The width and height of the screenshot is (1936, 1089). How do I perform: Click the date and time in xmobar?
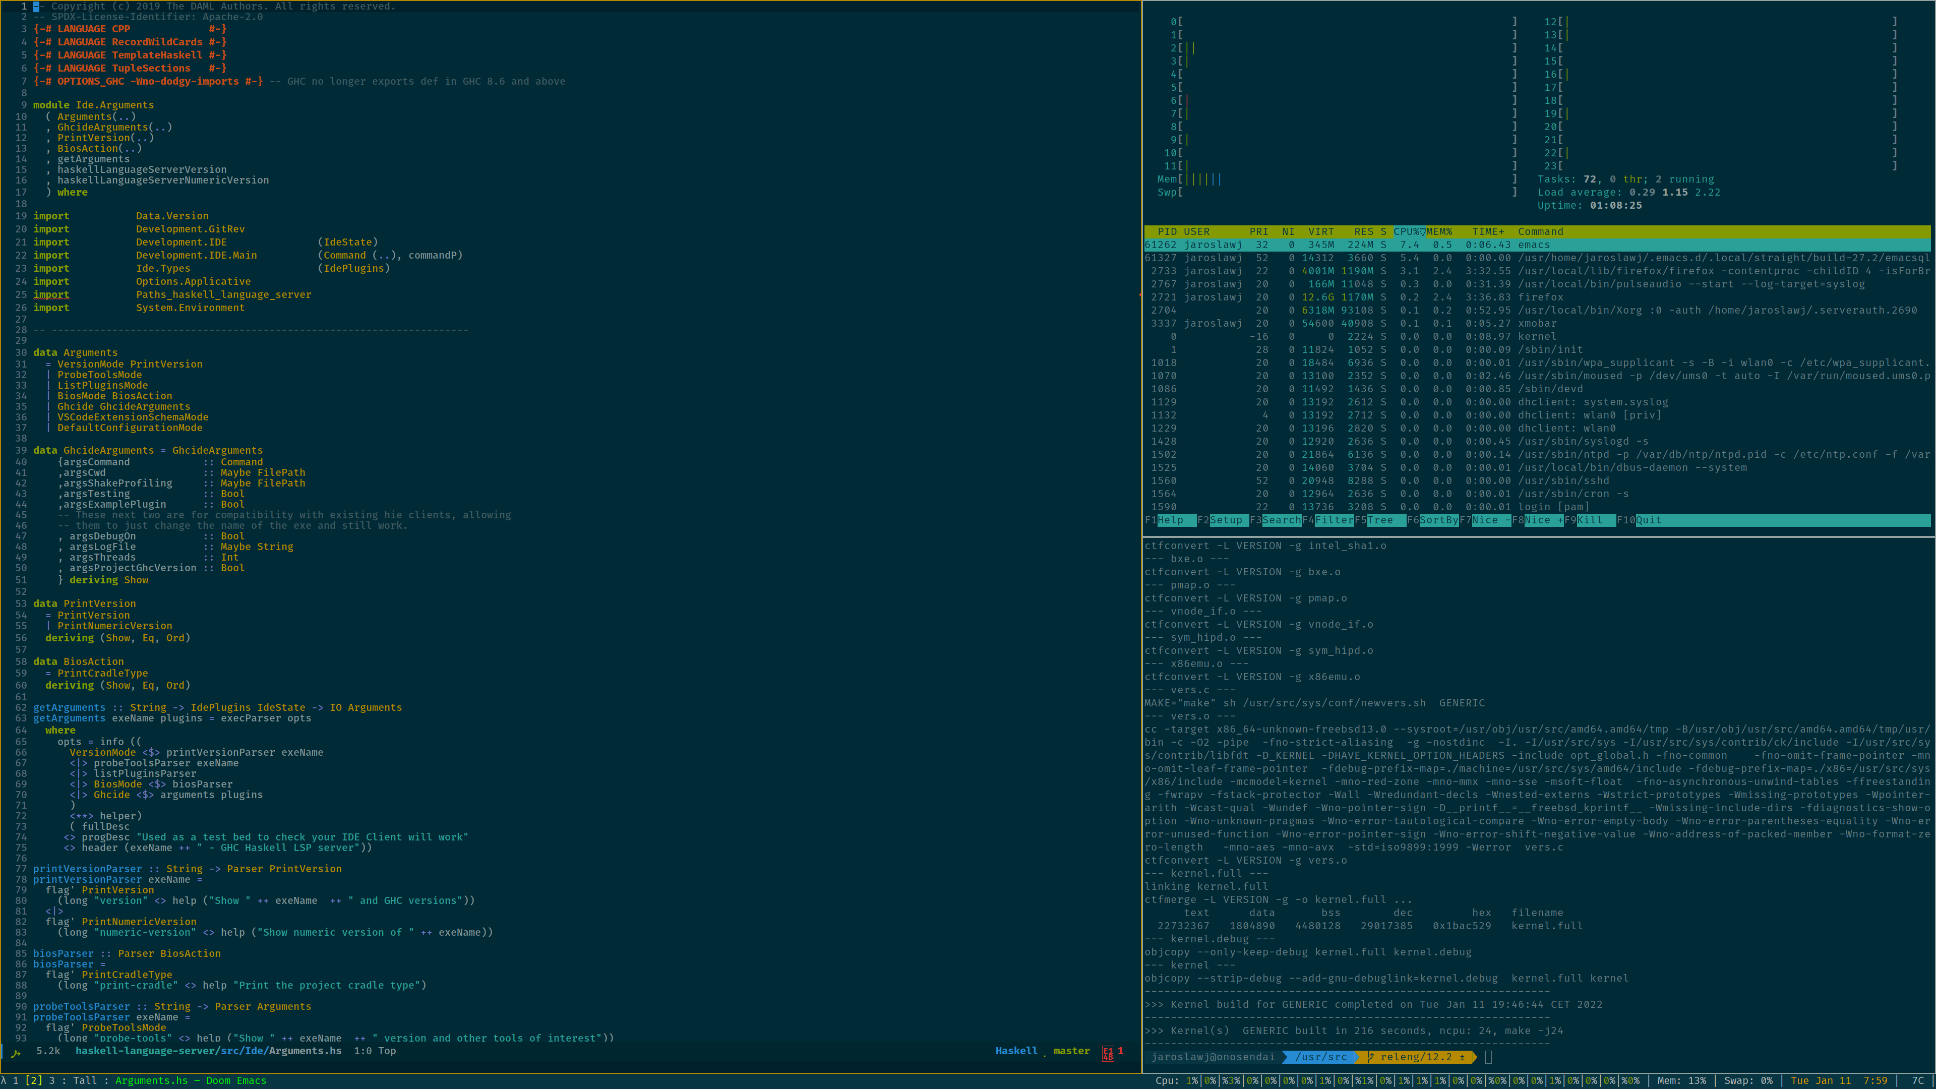(x=1839, y=1081)
